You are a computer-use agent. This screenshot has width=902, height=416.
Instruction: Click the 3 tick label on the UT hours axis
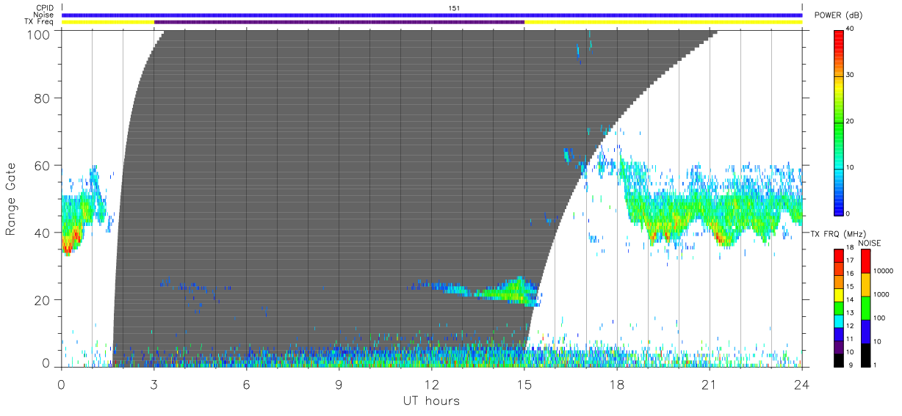click(154, 384)
